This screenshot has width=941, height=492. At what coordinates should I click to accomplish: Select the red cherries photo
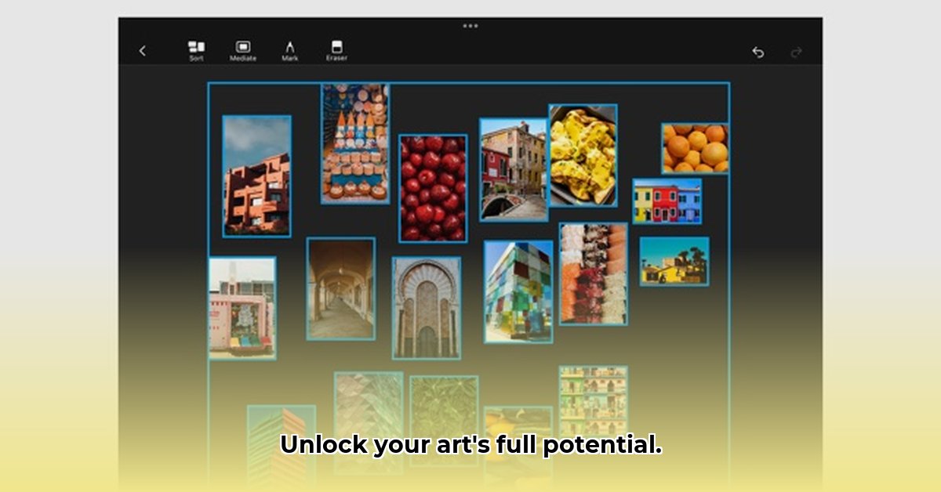point(433,188)
